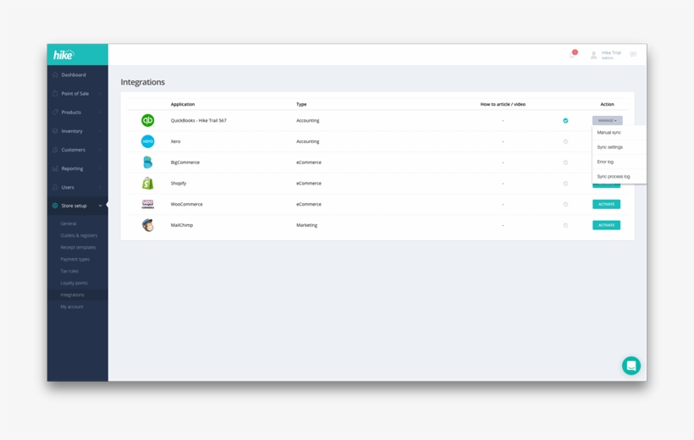Open the notifications bell icon

click(572, 55)
